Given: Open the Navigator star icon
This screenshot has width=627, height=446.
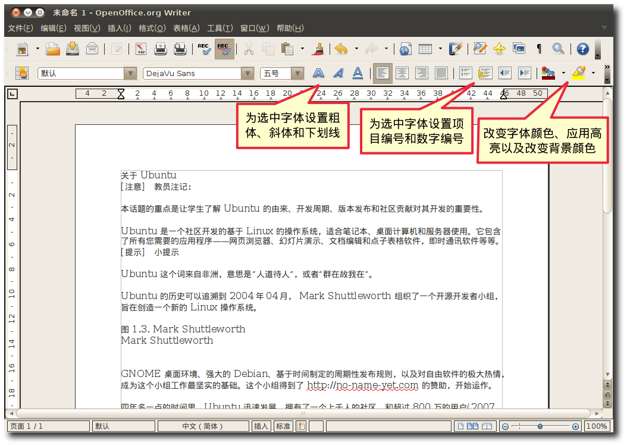Looking at the screenshot, I should tap(499, 49).
